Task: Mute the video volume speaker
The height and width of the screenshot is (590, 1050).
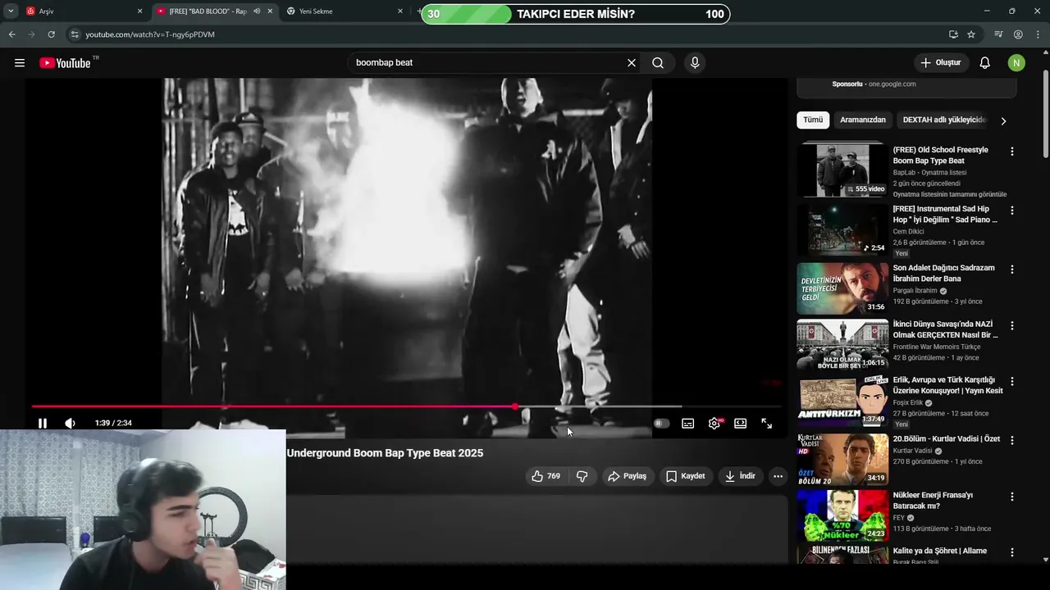Action: tap(70, 424)
